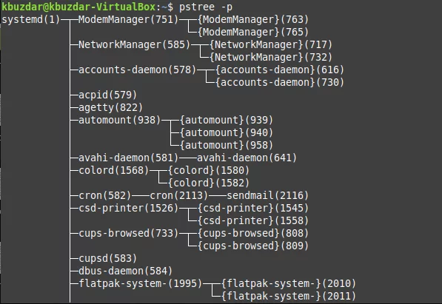
Task: Click the sendmail(2116) process entry
Action: click(x=267, y=196)
